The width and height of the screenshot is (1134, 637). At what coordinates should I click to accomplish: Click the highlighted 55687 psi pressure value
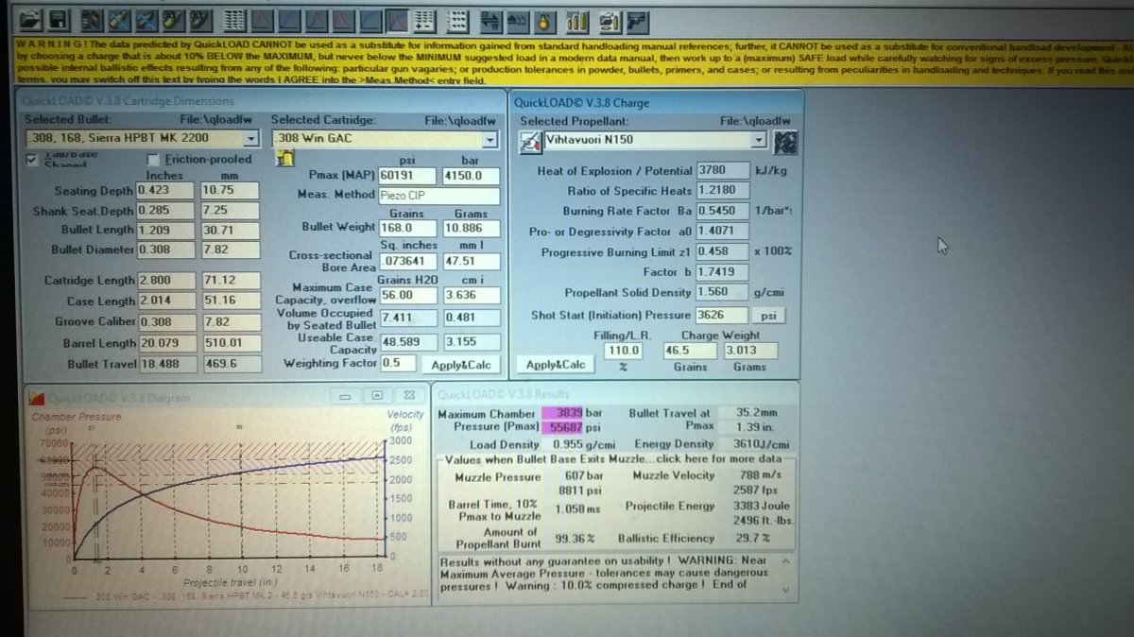564,427
